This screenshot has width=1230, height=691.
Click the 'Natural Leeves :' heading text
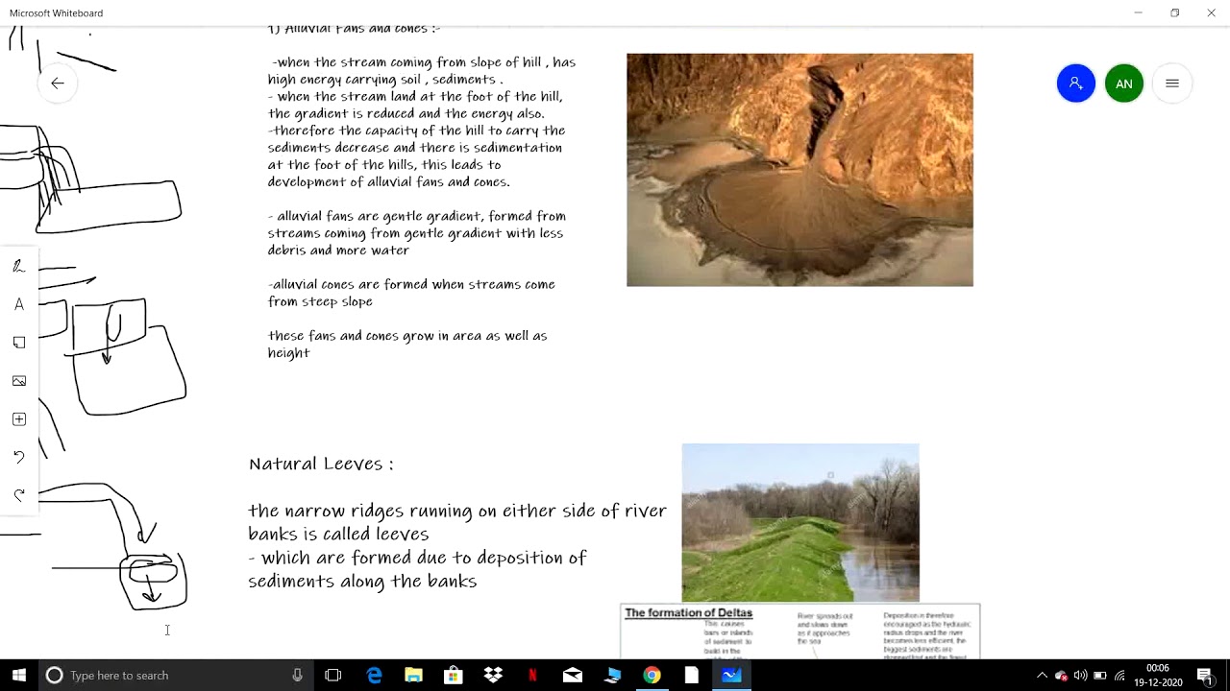(x=321, y=464)
